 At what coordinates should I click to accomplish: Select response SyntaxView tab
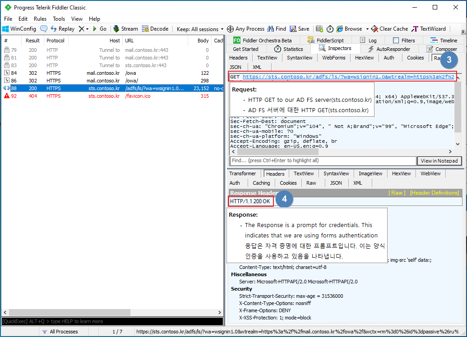click(x=336, y=173)
